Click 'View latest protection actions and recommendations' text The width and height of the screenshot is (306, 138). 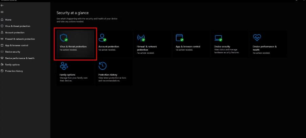[112, 79]
